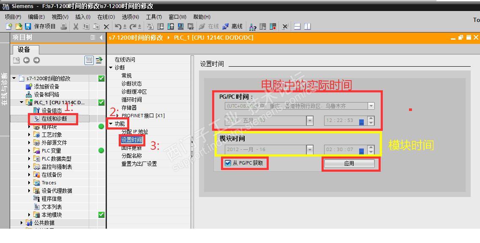Open project using the folder toolbar icon
480x243 pixels.
tap(19, 27)
